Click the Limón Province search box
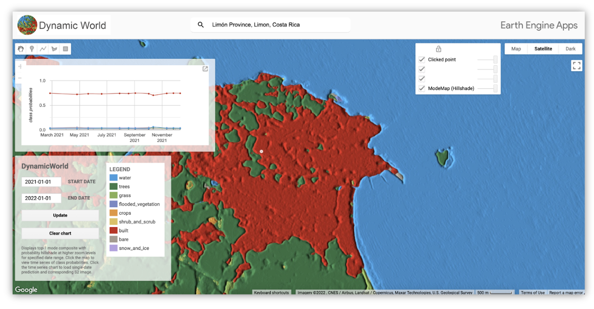 [270, 25]
